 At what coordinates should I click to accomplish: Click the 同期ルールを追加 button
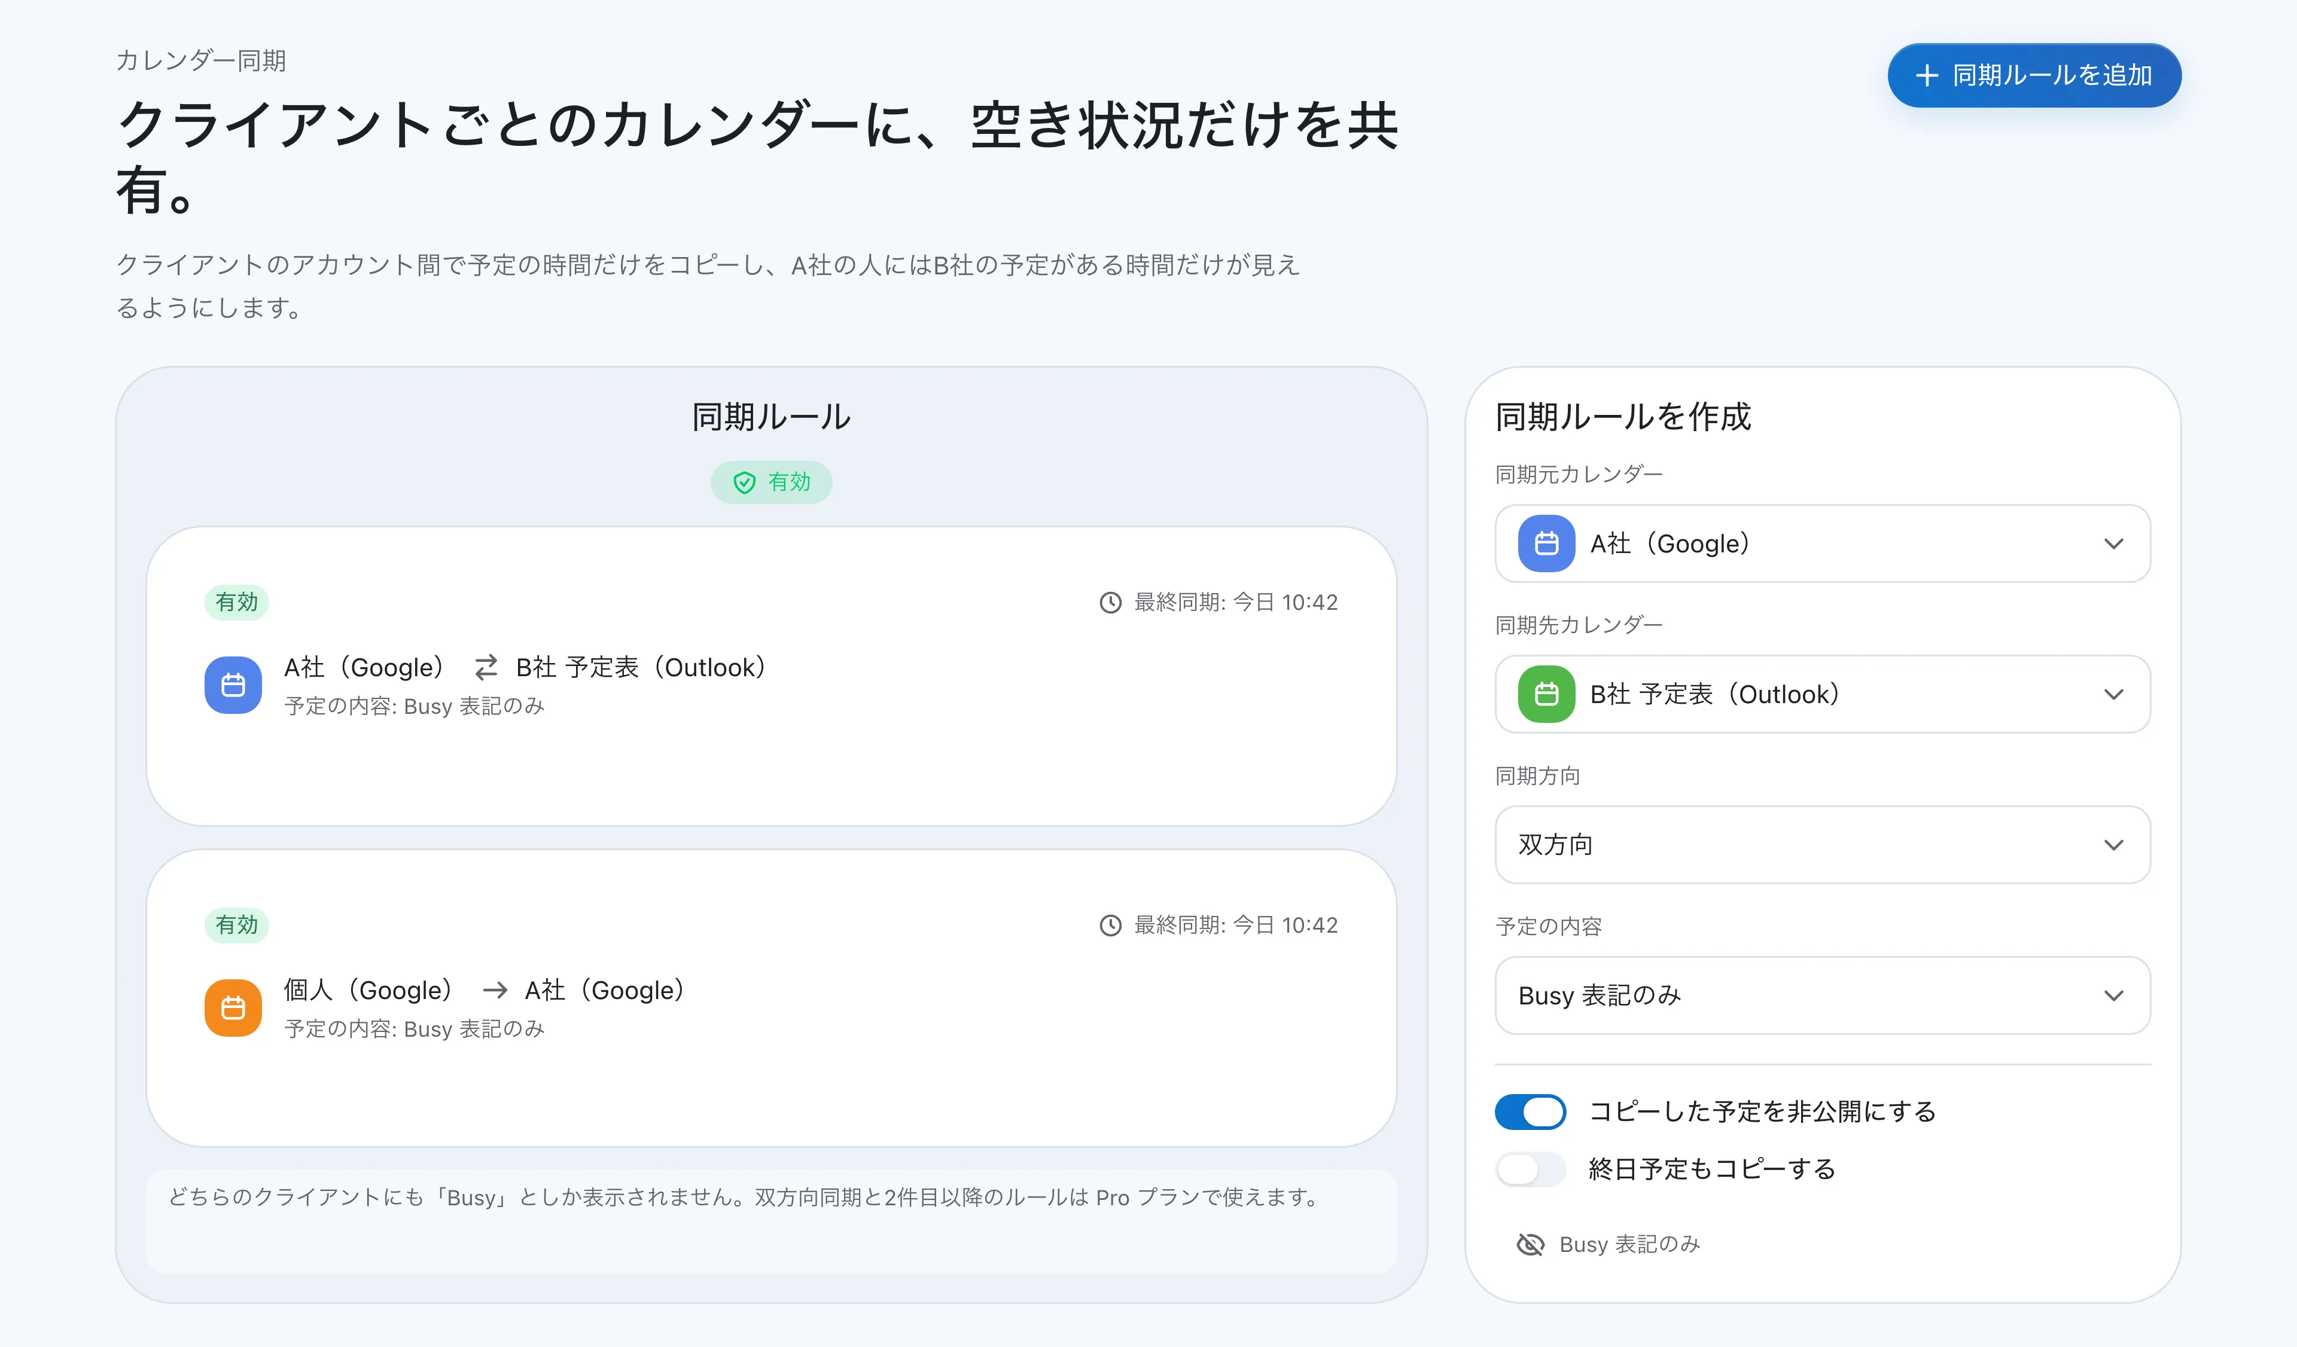pos(2034,75)
